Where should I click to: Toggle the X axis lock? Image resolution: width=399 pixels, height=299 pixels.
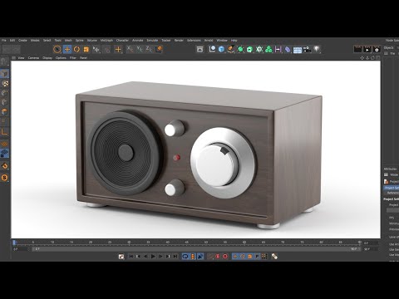click(x=130, y=49)
